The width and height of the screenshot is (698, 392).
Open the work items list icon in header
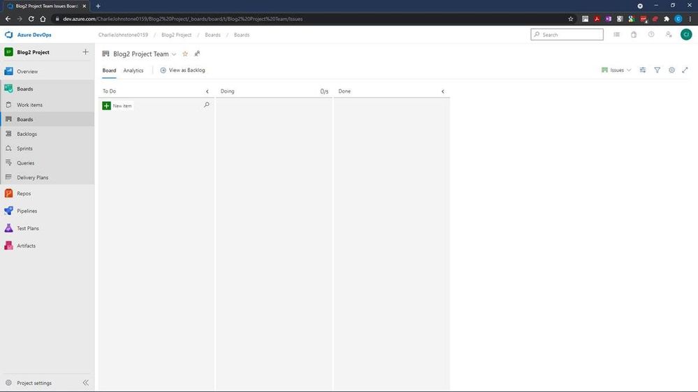point(616,35)
